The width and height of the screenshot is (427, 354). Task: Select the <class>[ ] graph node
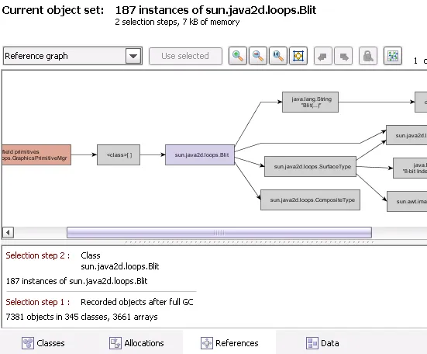[119, 155]
